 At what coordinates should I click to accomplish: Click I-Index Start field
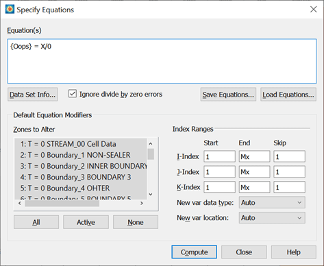219,156
